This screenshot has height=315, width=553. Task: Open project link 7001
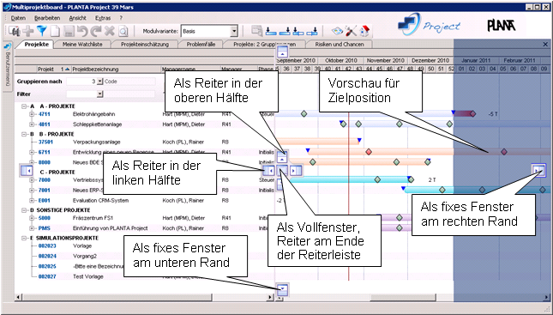click(x=44, y=190)
